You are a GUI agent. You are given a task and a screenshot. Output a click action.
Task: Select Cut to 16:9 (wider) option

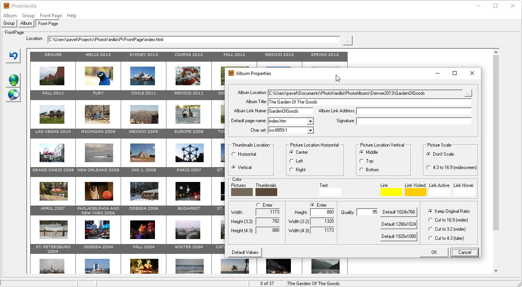click(431, 220)
